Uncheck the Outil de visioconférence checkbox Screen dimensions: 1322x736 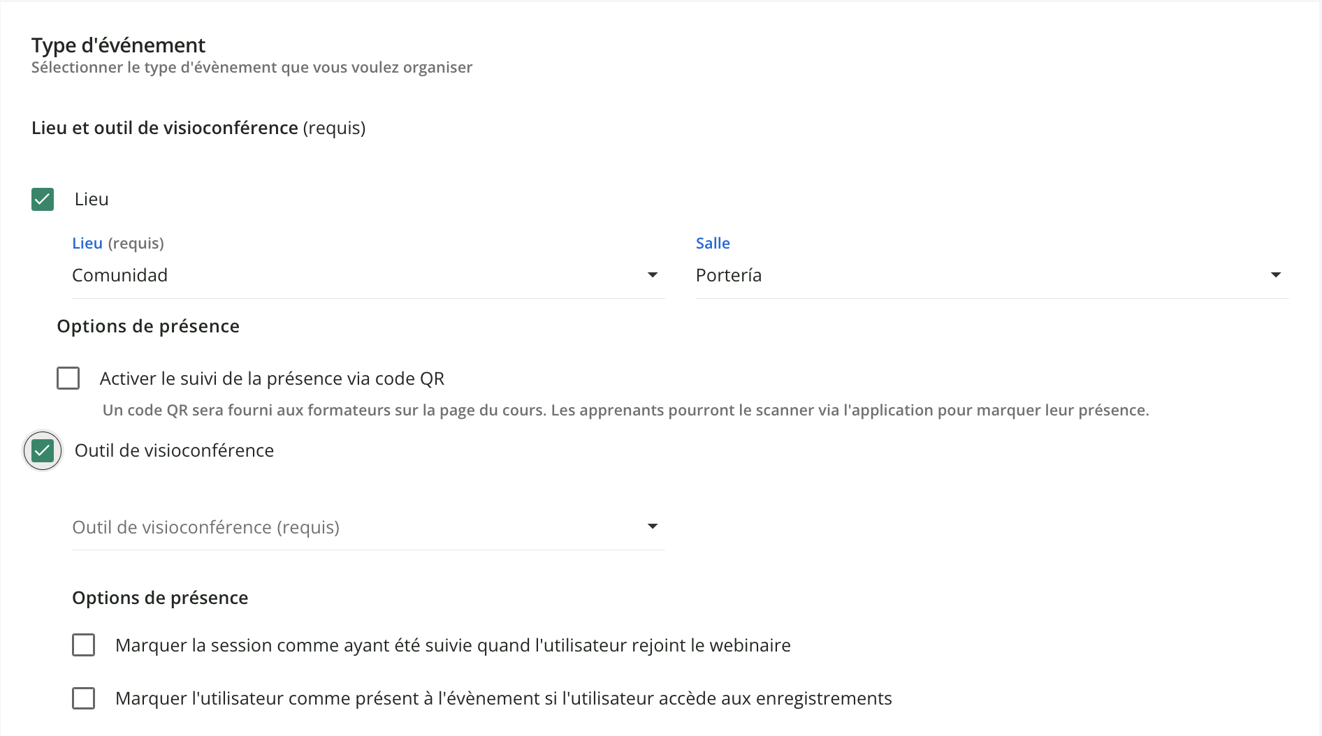[x=43, y=451]
